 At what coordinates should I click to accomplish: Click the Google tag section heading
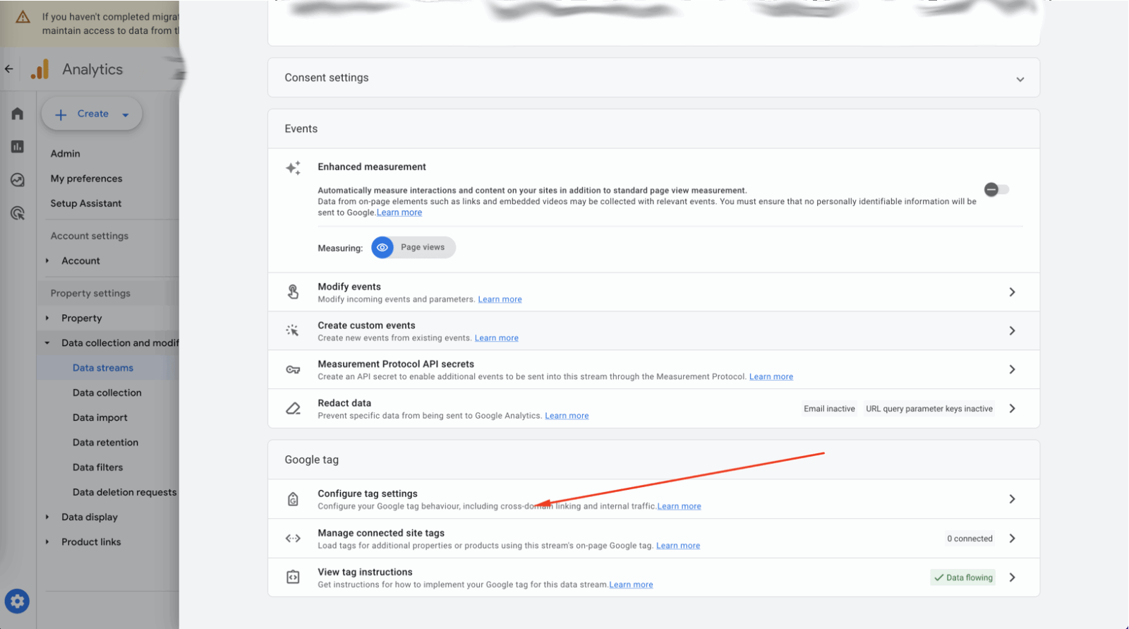coord(312,460)
